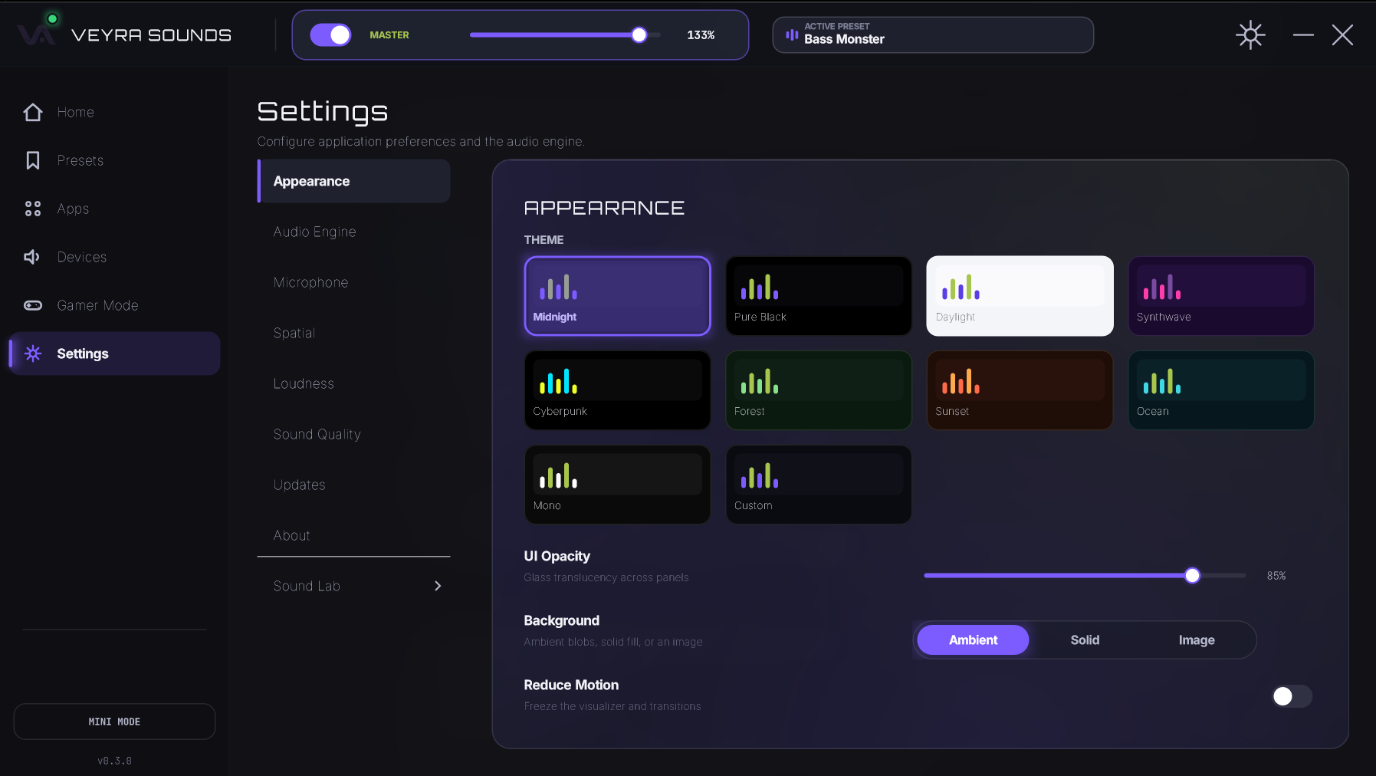The height and width of the screenshot is (776, 1376).
Task: Open the Sound Quality settings tab
Action: [x=353, y=434]
